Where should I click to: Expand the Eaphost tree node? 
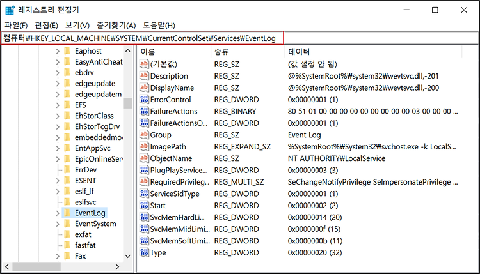(58, 51)
